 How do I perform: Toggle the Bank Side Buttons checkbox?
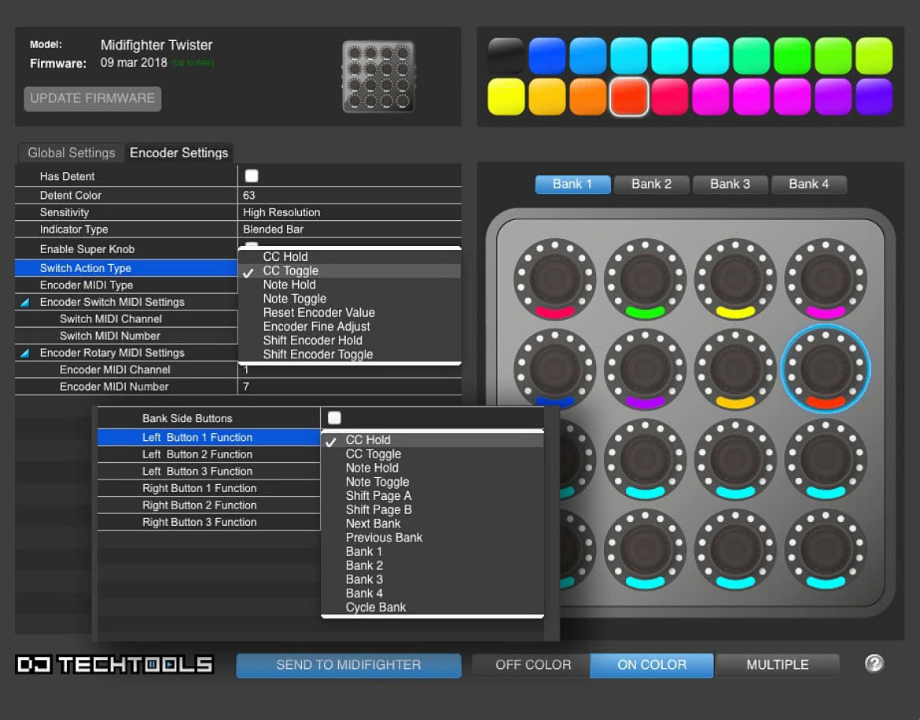coord(334,417)
